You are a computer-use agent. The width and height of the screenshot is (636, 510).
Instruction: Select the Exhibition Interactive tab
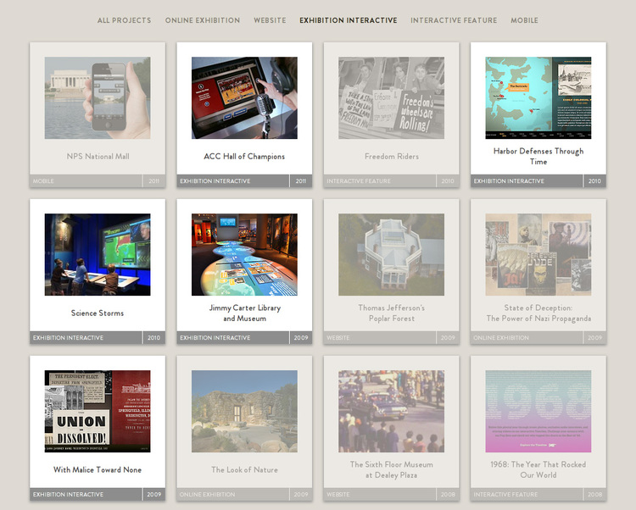click(348, 20)
